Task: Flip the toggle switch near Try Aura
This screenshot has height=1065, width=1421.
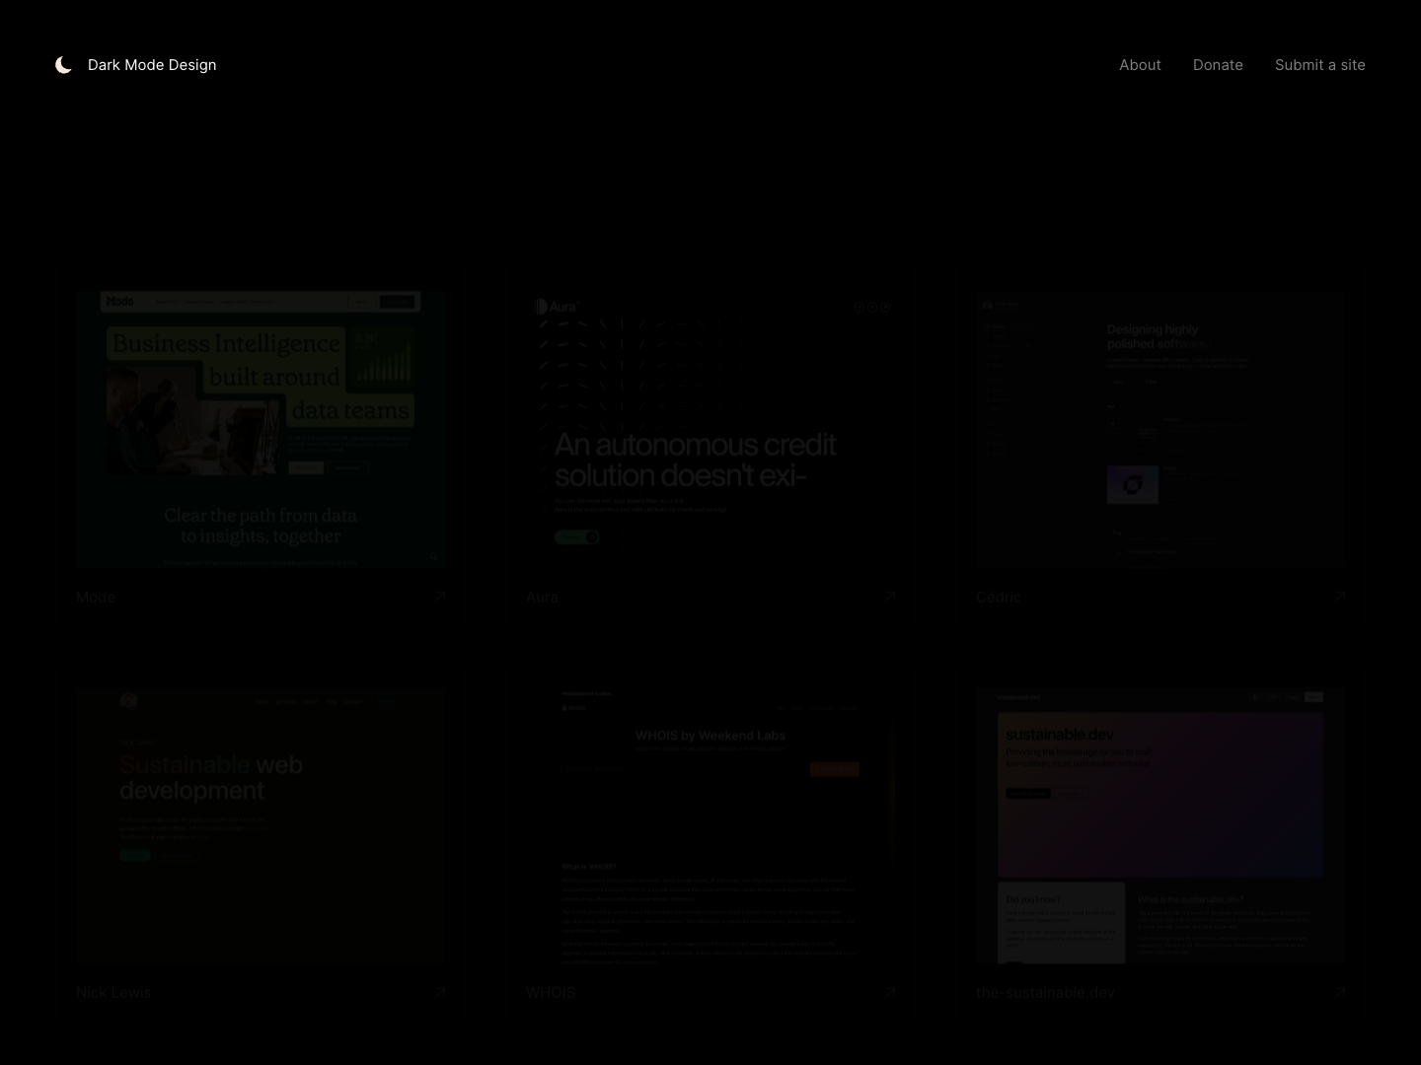Action: click(590, 536)
